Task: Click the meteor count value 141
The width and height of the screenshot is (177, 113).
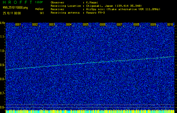Action: click(x=42, y=13)
